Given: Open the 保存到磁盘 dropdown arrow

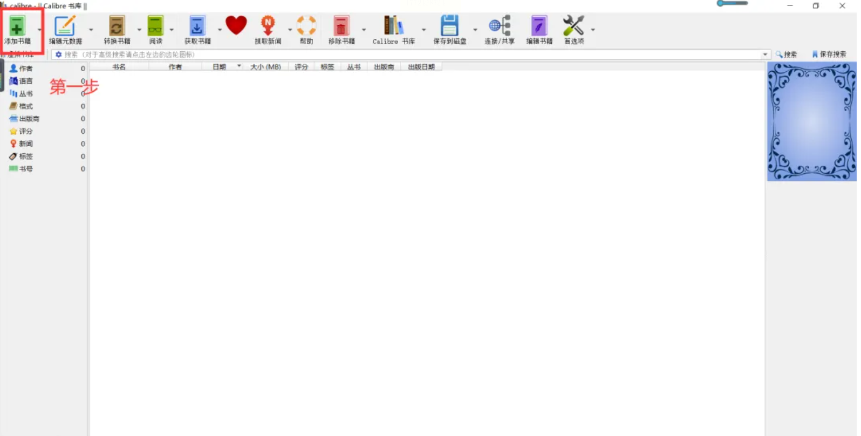Looking at the screenshot, I should click(475, 30).
